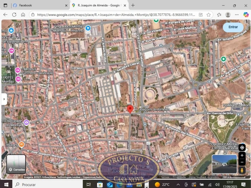251x188 pixels.
Task: Open the Google apps grid
Action: [215, 27]
